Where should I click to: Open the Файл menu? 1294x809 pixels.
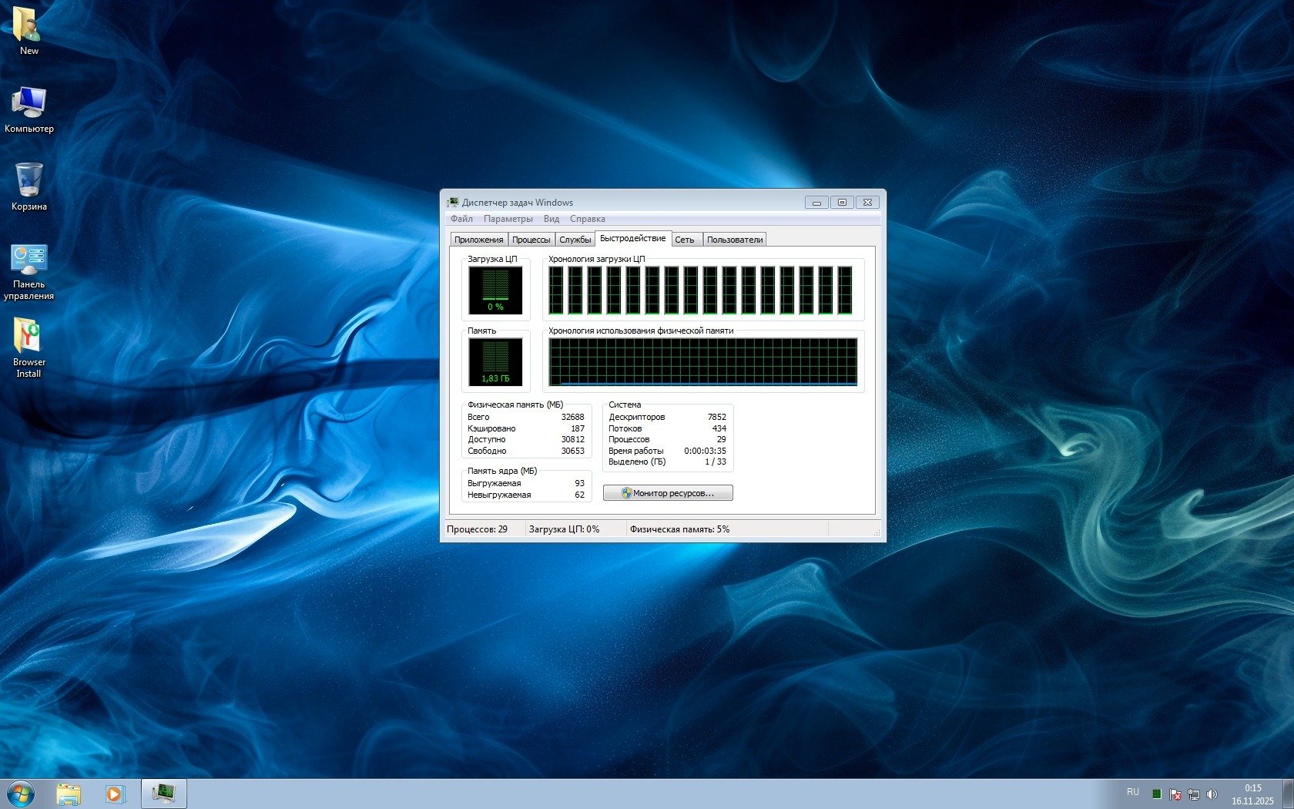pyautogui.click(x=461, y=219)
